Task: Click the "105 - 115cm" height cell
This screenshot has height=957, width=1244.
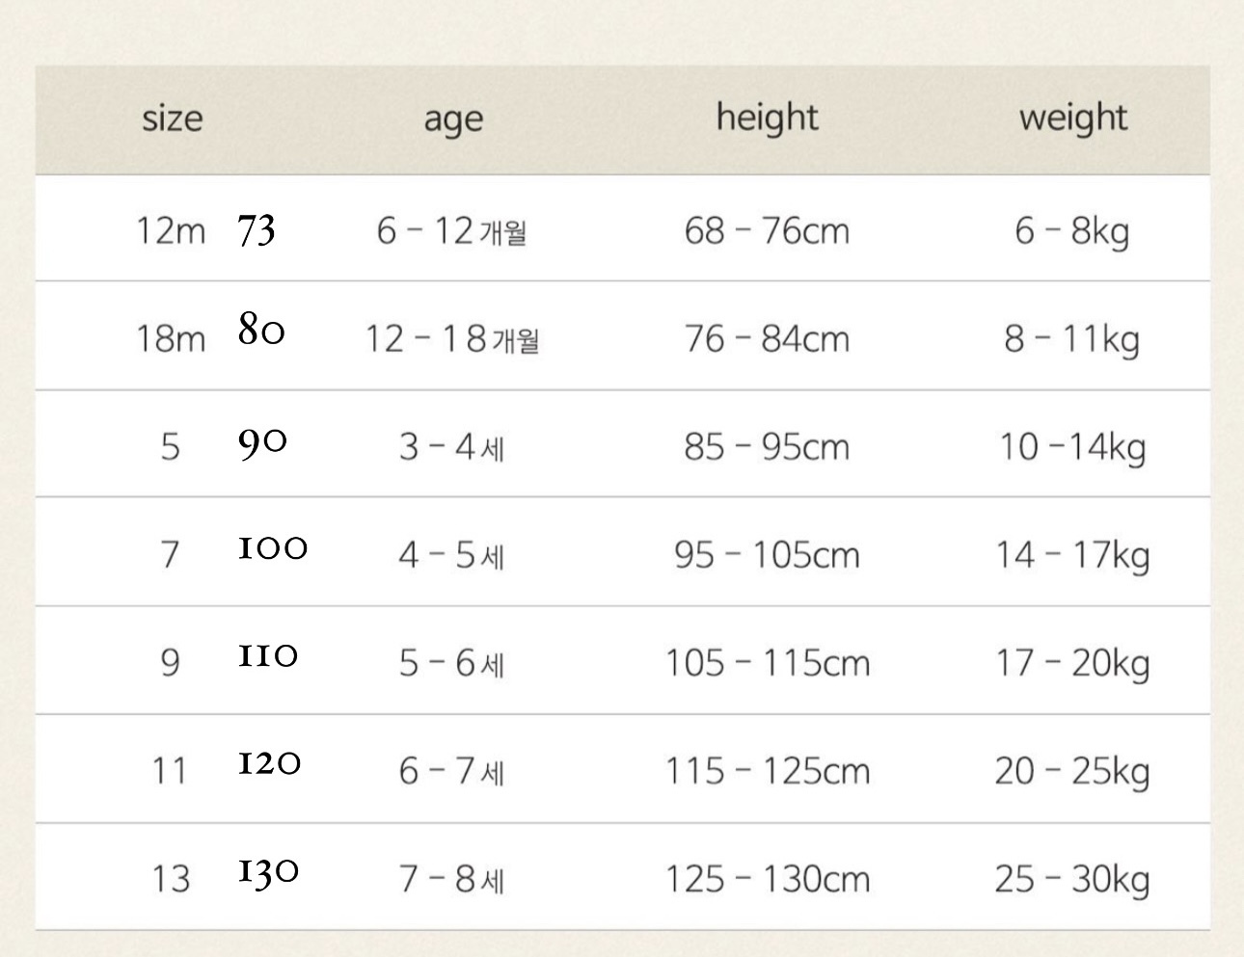Action: point(767,663)
